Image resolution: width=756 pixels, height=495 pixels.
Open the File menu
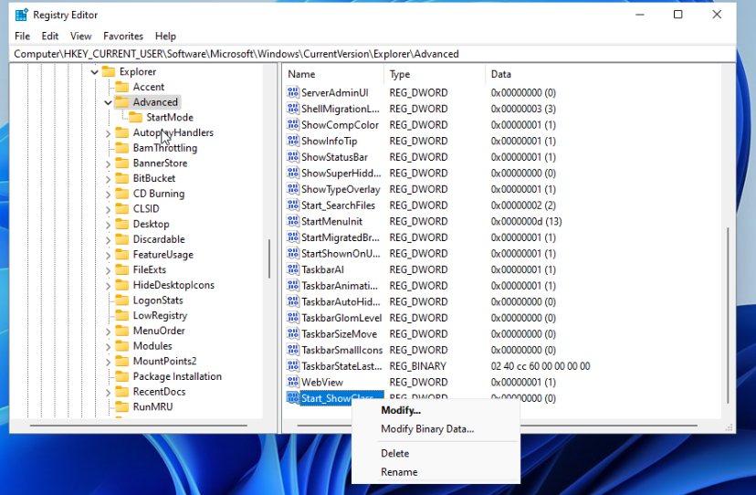pos(22,37)
